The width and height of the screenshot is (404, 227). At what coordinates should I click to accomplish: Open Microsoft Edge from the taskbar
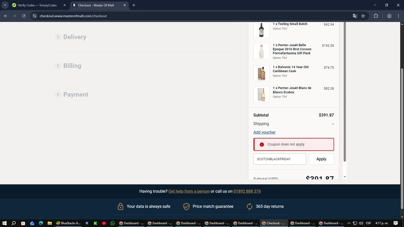tap(41, 223)
